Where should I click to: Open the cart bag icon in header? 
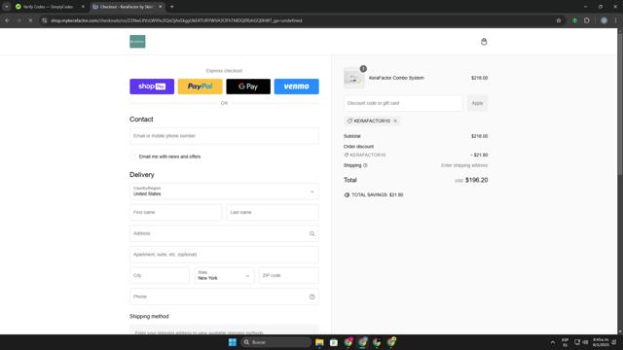pos(484,42)
